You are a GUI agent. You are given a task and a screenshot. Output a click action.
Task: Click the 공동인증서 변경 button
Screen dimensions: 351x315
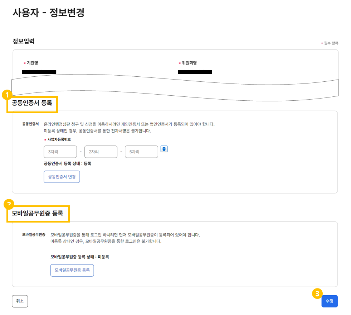tap(62, 177)
